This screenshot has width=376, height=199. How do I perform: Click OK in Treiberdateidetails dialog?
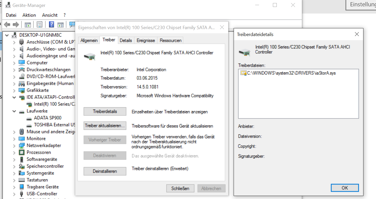click(345, 188)
